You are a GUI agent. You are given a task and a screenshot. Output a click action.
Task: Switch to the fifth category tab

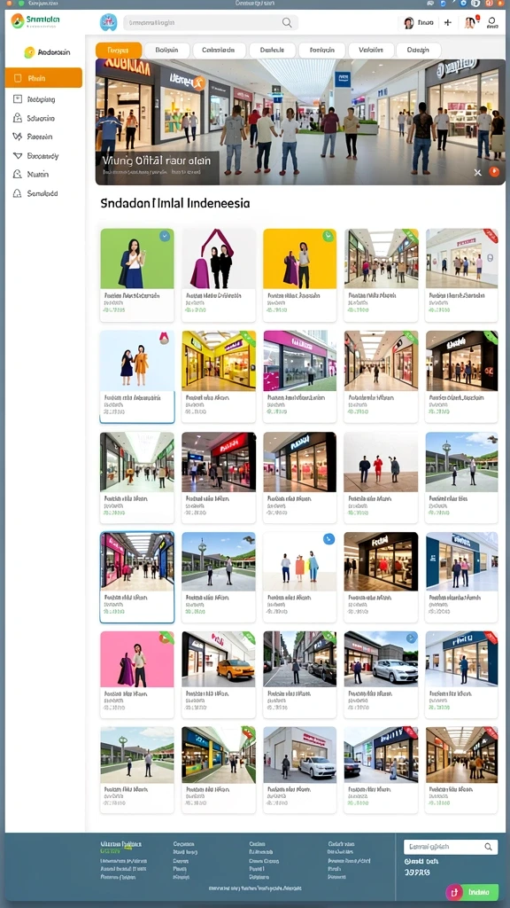[322, 50]
